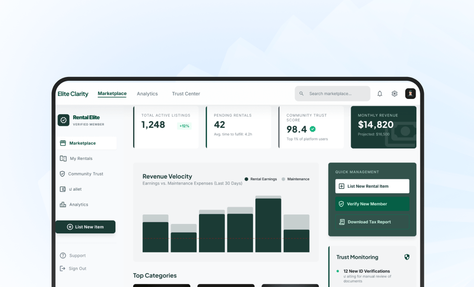Open My Rentals from the sidebar icon
The height and width of the screenshot is (287, 474).
coord(62,158)
